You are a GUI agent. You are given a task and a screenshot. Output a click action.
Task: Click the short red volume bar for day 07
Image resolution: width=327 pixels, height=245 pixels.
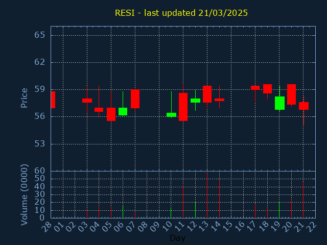point(135,215)
